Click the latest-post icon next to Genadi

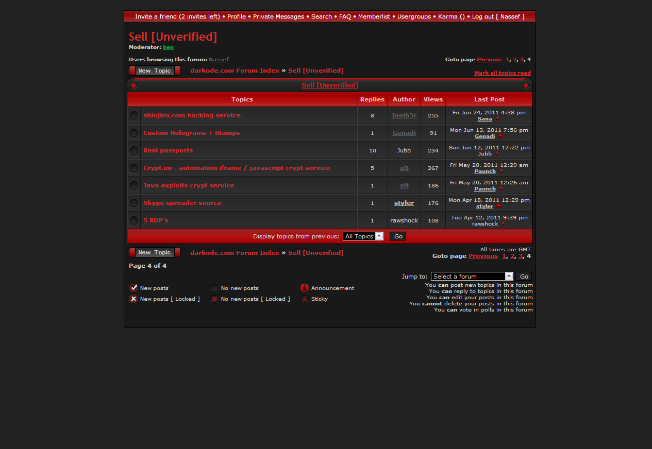click(500, 136)
